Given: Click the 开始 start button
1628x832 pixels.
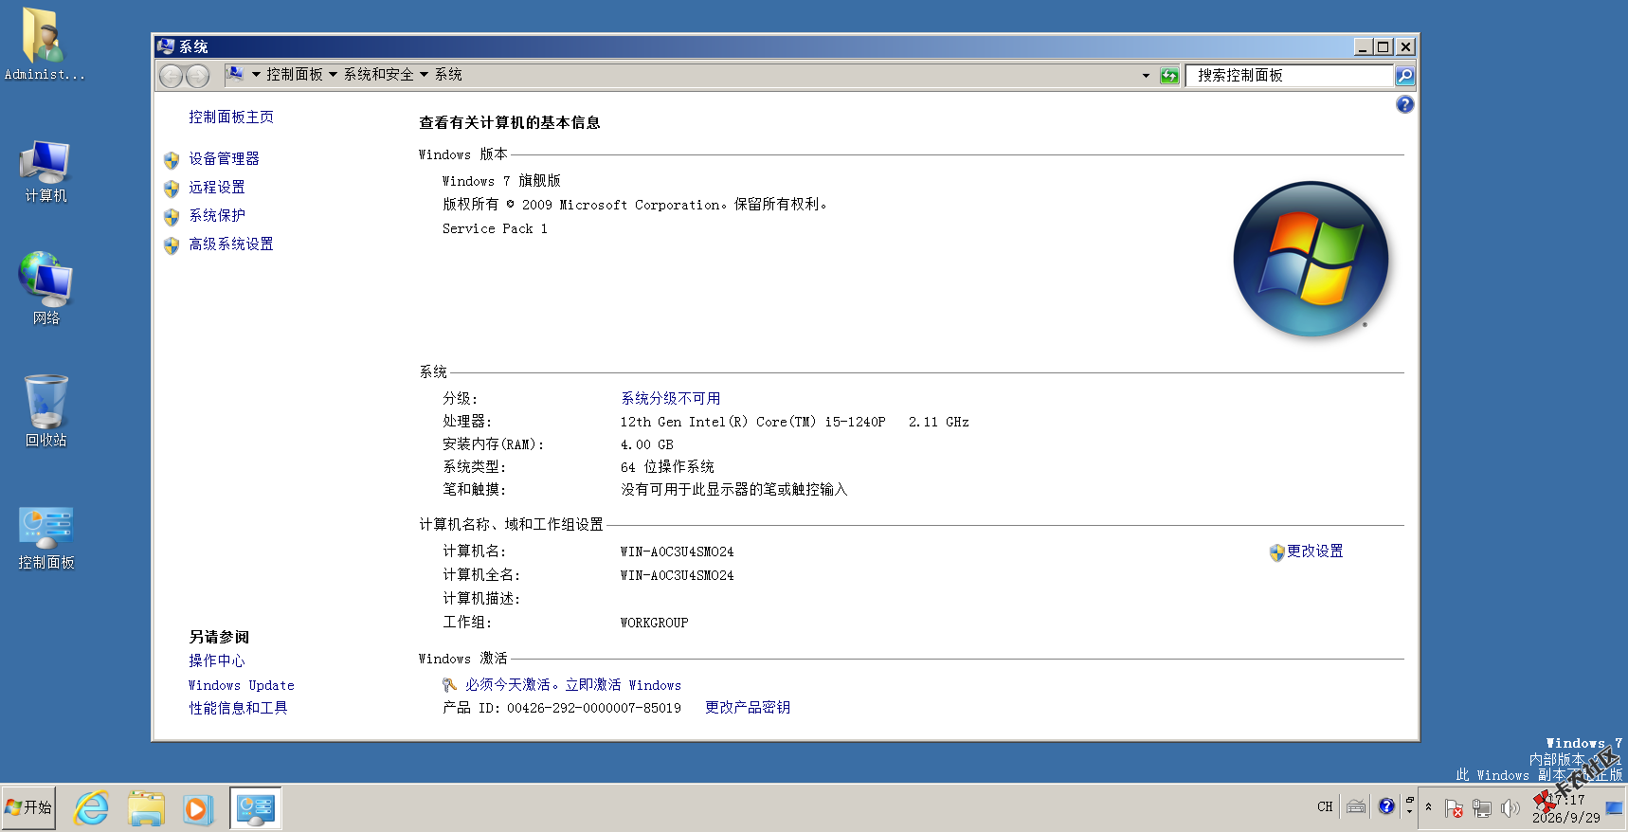Looking at the screenshot, I should 28,807.
